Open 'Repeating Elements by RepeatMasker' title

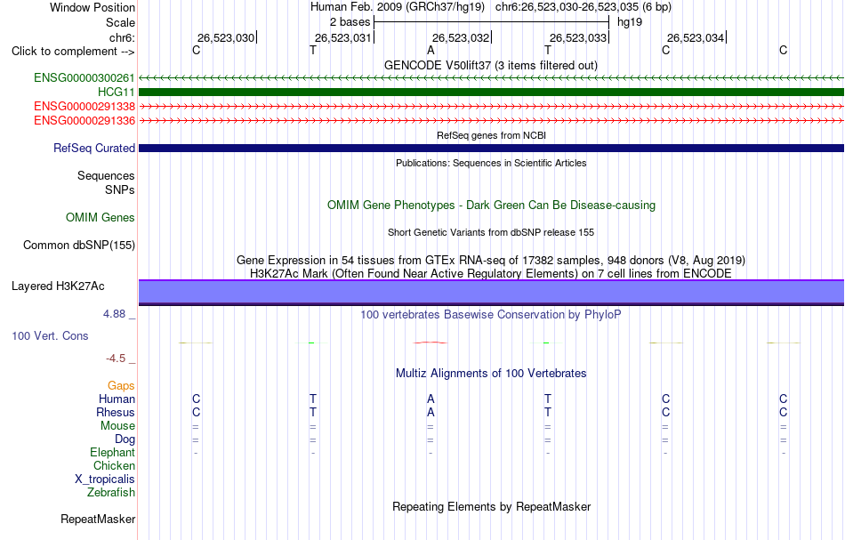[x=491, y=506]
